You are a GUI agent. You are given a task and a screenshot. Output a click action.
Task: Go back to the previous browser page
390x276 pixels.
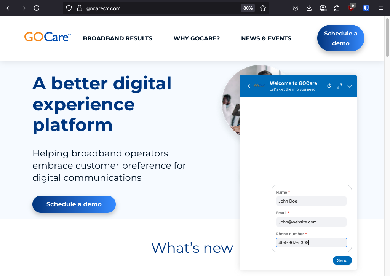(x=9, y=8)
